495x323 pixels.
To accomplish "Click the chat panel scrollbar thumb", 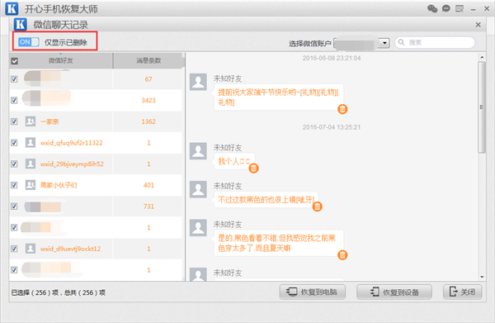I will (x=482, y=107).
